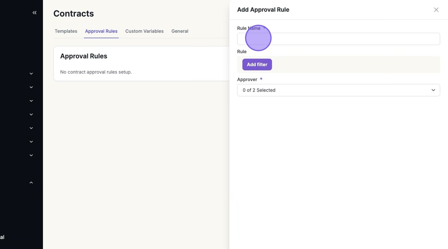Expand the second sidebar section chevron
448x249 pixels.
(x=31, y=87)
